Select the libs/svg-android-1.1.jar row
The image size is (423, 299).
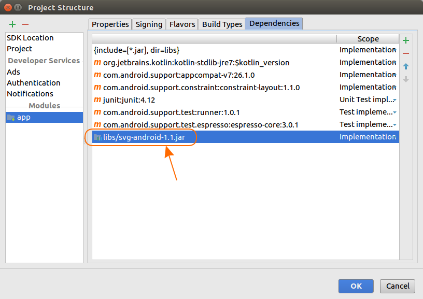[246, 137]
